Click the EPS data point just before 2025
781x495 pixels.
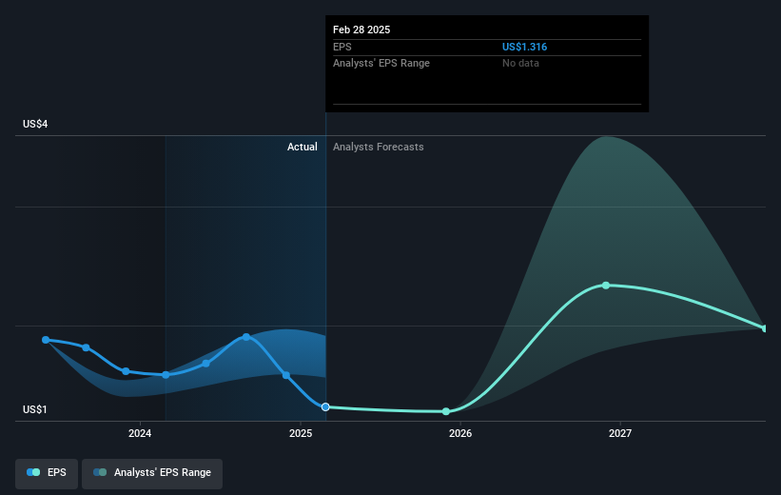pos(286,375)
